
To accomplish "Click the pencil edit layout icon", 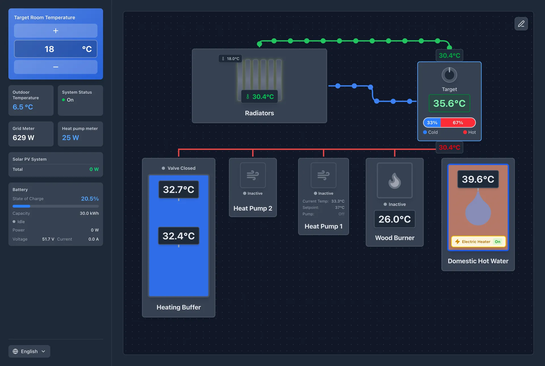I will tap(521, 24).
